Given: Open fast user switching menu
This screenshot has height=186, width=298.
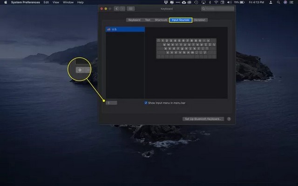Looking at the screenshot, I should click(x=271, y=2).
